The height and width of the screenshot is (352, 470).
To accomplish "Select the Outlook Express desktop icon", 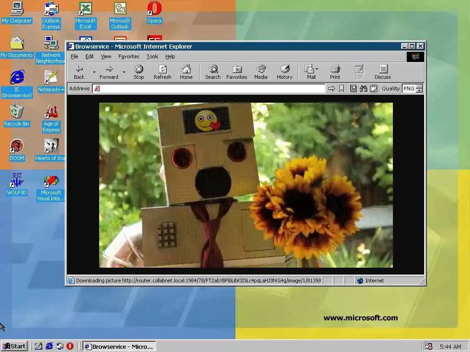I will [51, 16].
